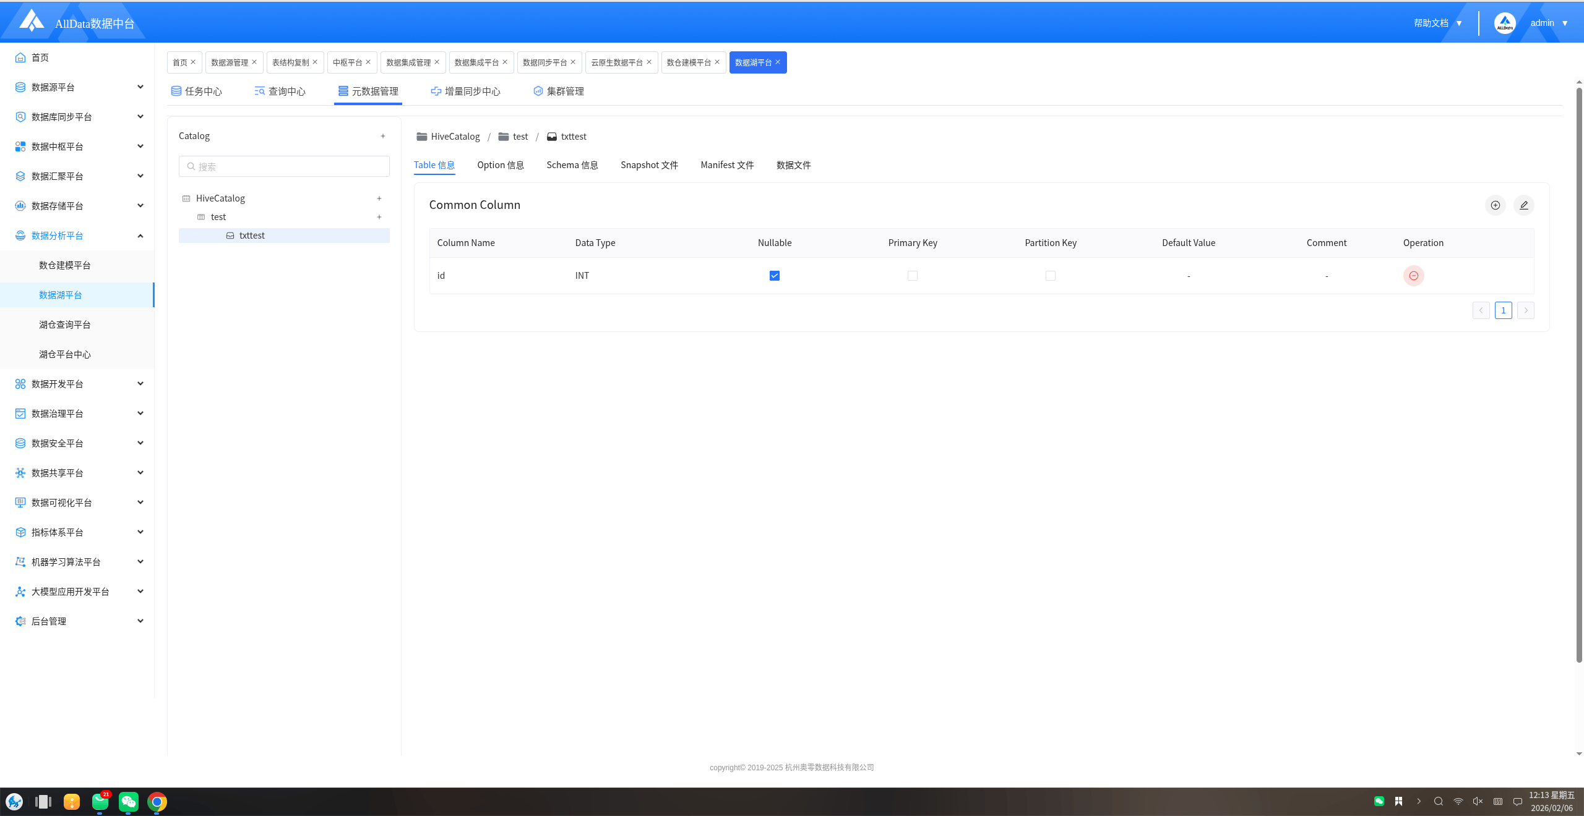
Task: Open WeChat from the taskbar
Action: tap(128, 802)
